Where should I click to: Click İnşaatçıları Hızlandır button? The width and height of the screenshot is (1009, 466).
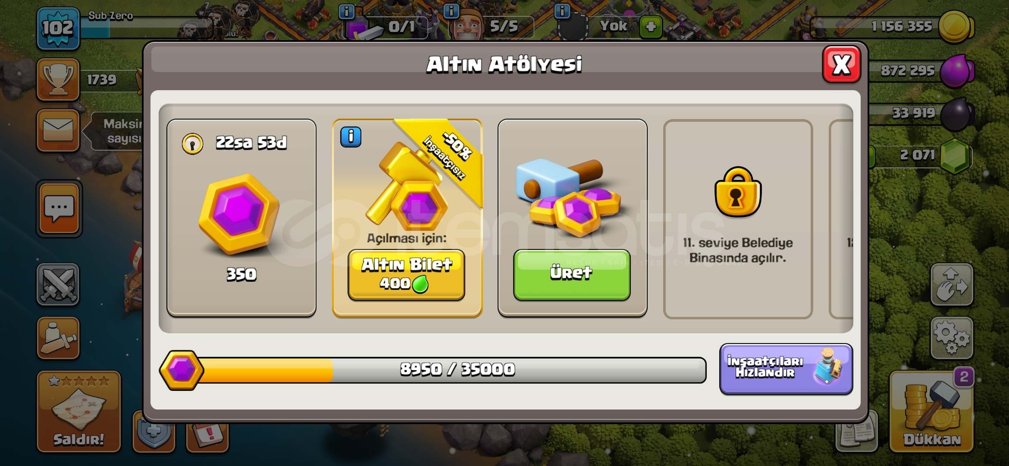[786, 369]
